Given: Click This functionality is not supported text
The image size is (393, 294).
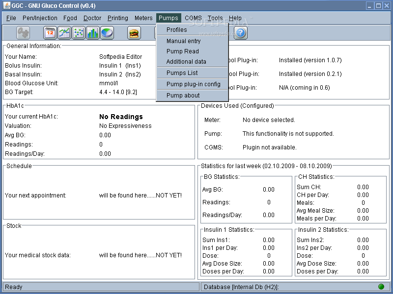Looking at the screenshot, I should (x=288, y=134).
